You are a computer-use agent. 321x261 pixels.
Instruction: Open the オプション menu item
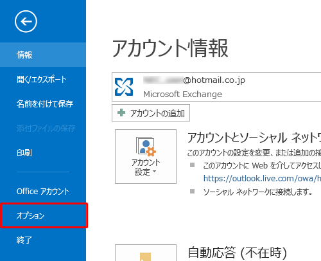43,215
